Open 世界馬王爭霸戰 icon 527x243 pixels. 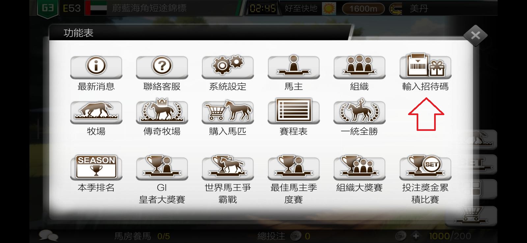(228, 167)
